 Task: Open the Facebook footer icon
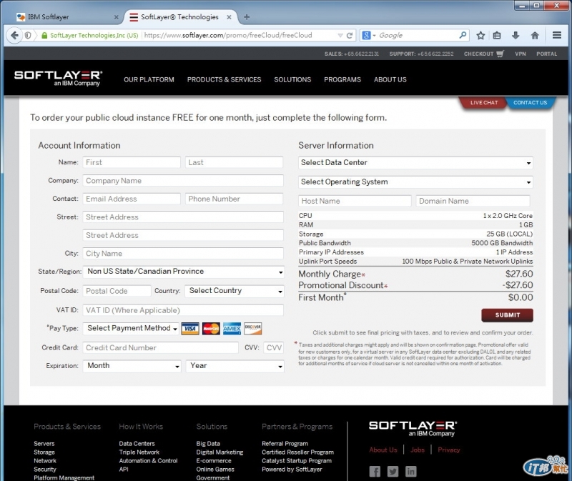375,472
